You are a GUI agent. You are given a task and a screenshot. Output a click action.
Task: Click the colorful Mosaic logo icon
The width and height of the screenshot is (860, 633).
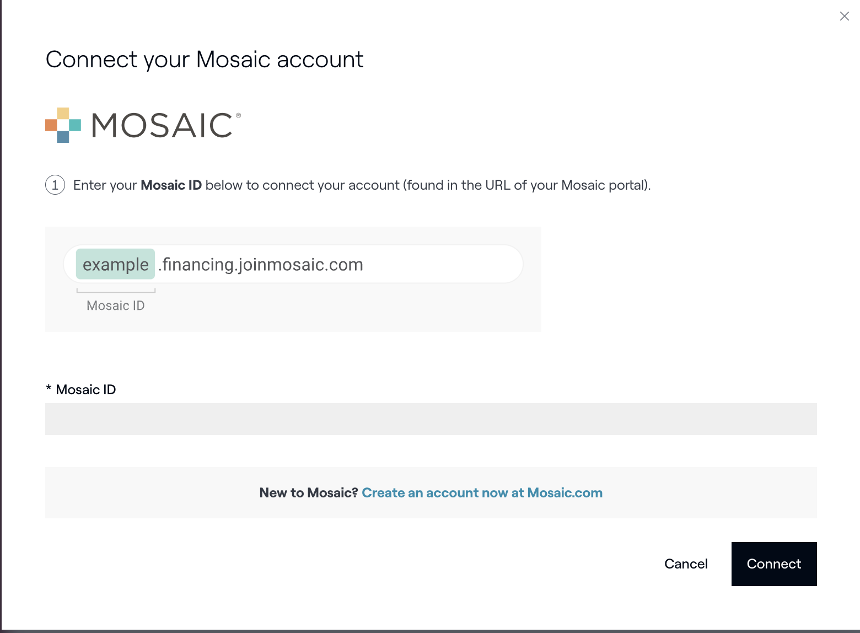63,125
